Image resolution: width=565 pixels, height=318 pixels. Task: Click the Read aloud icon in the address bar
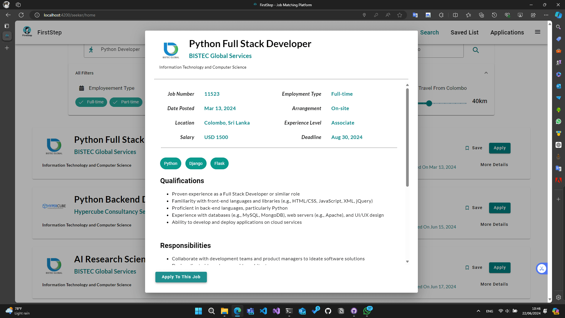(388, 15)
